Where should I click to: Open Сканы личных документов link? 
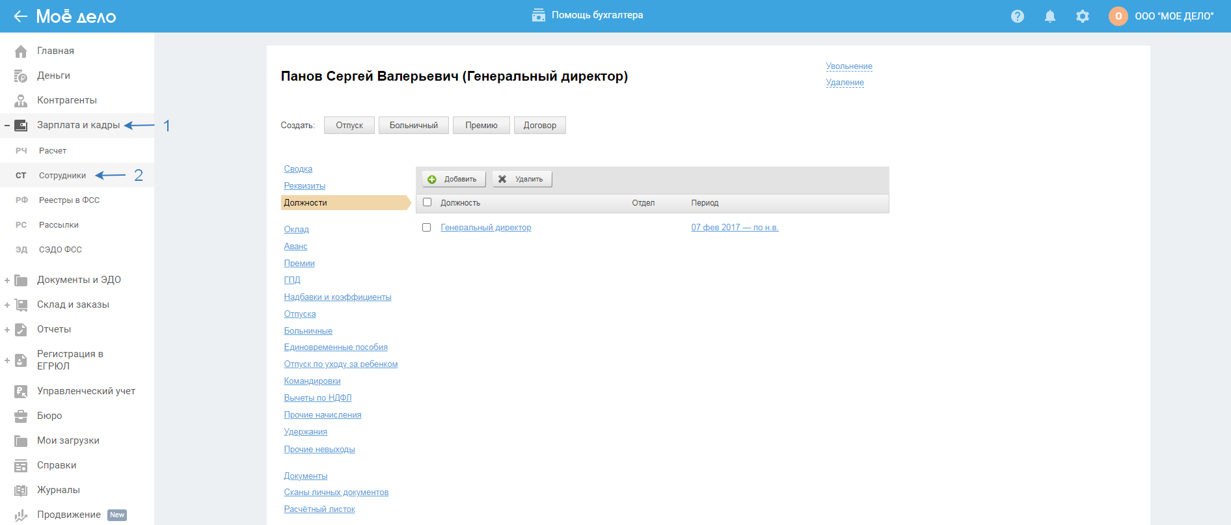[336, 492]
